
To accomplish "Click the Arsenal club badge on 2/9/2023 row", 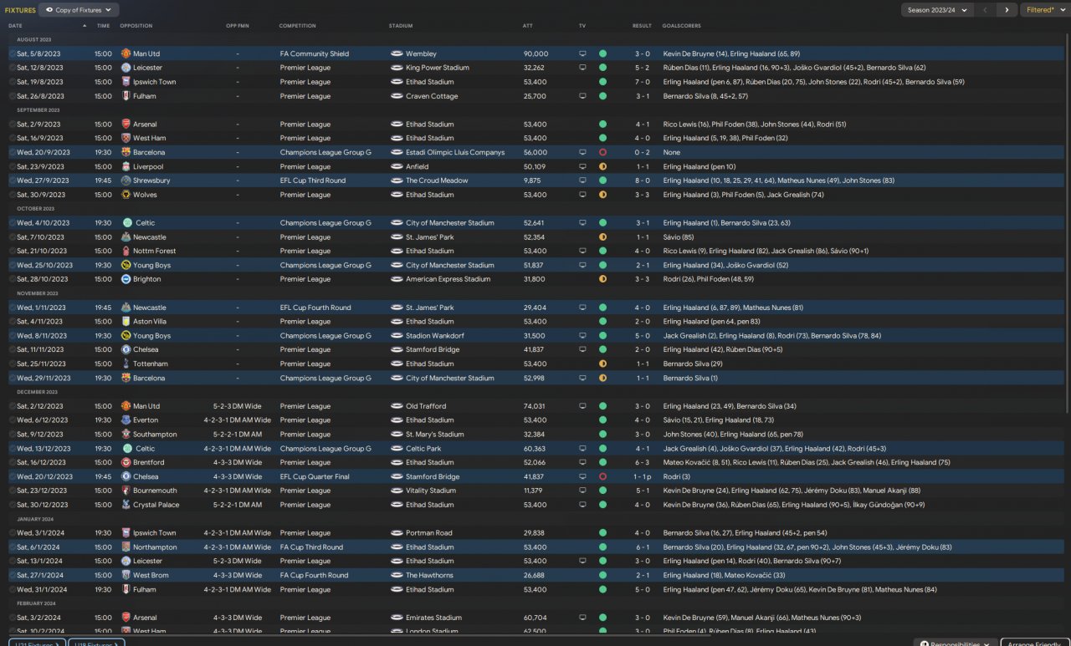I will tap(126, 125).
